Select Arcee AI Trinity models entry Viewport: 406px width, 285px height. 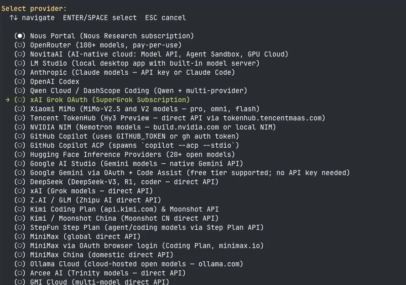click(100, 273)
